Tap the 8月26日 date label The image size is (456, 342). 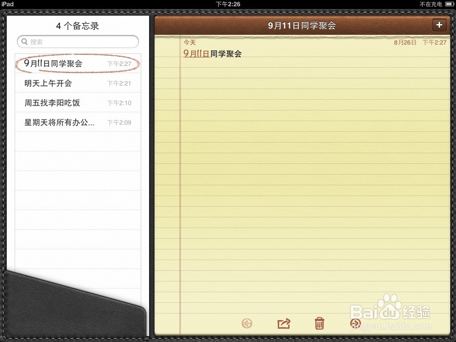point(405,42)
